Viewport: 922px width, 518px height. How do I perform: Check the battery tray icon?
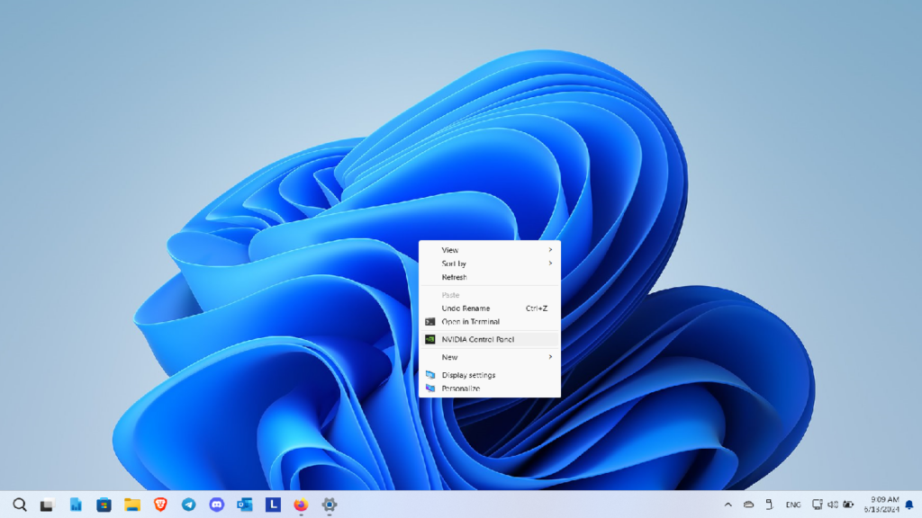(x=848, y=505)
